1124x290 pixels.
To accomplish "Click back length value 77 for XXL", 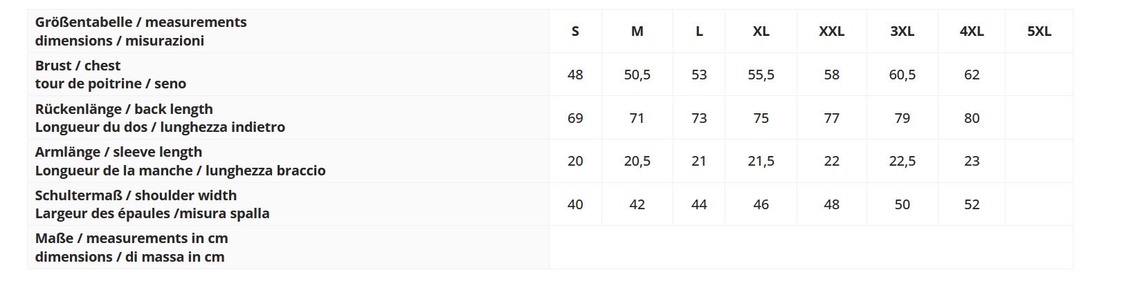I will [831, 118].
